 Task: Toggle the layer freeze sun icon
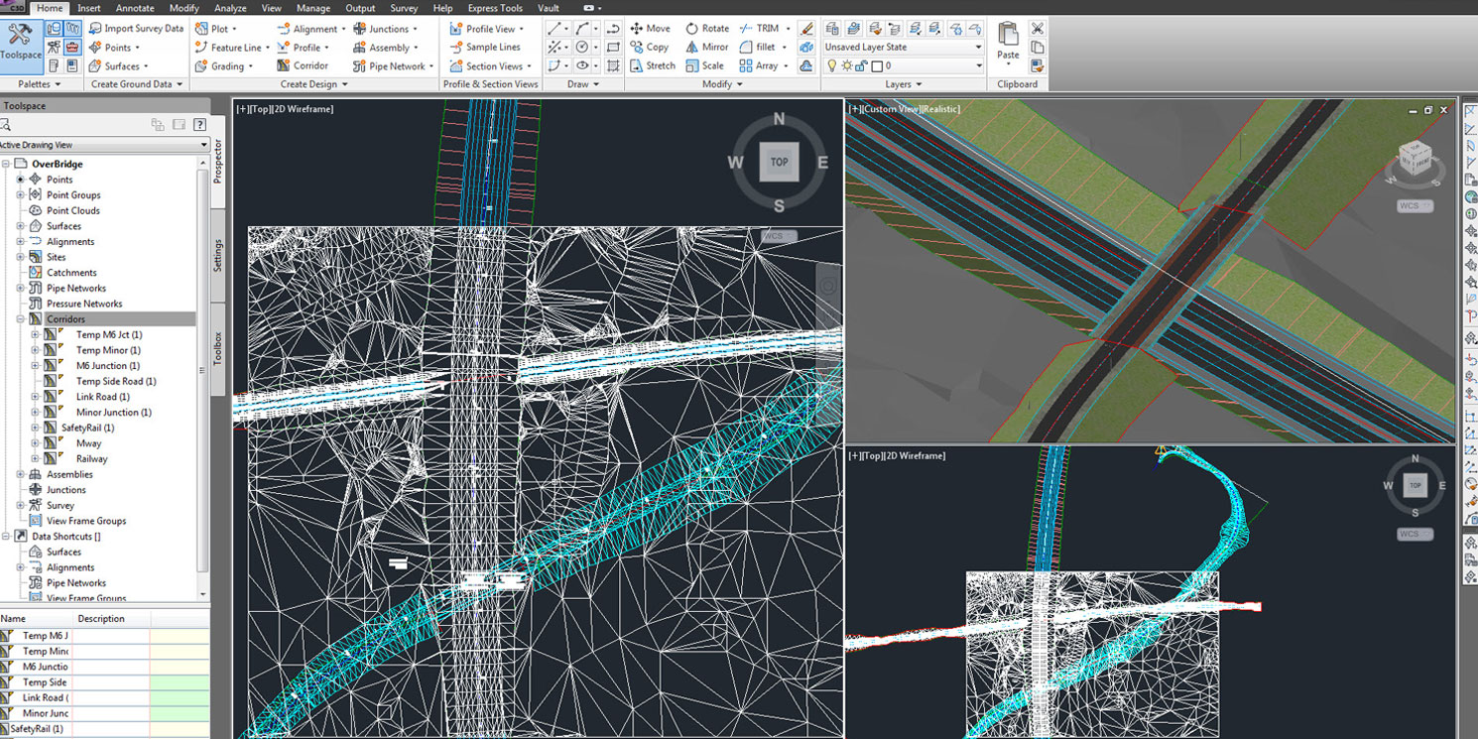tap(847, 64)
